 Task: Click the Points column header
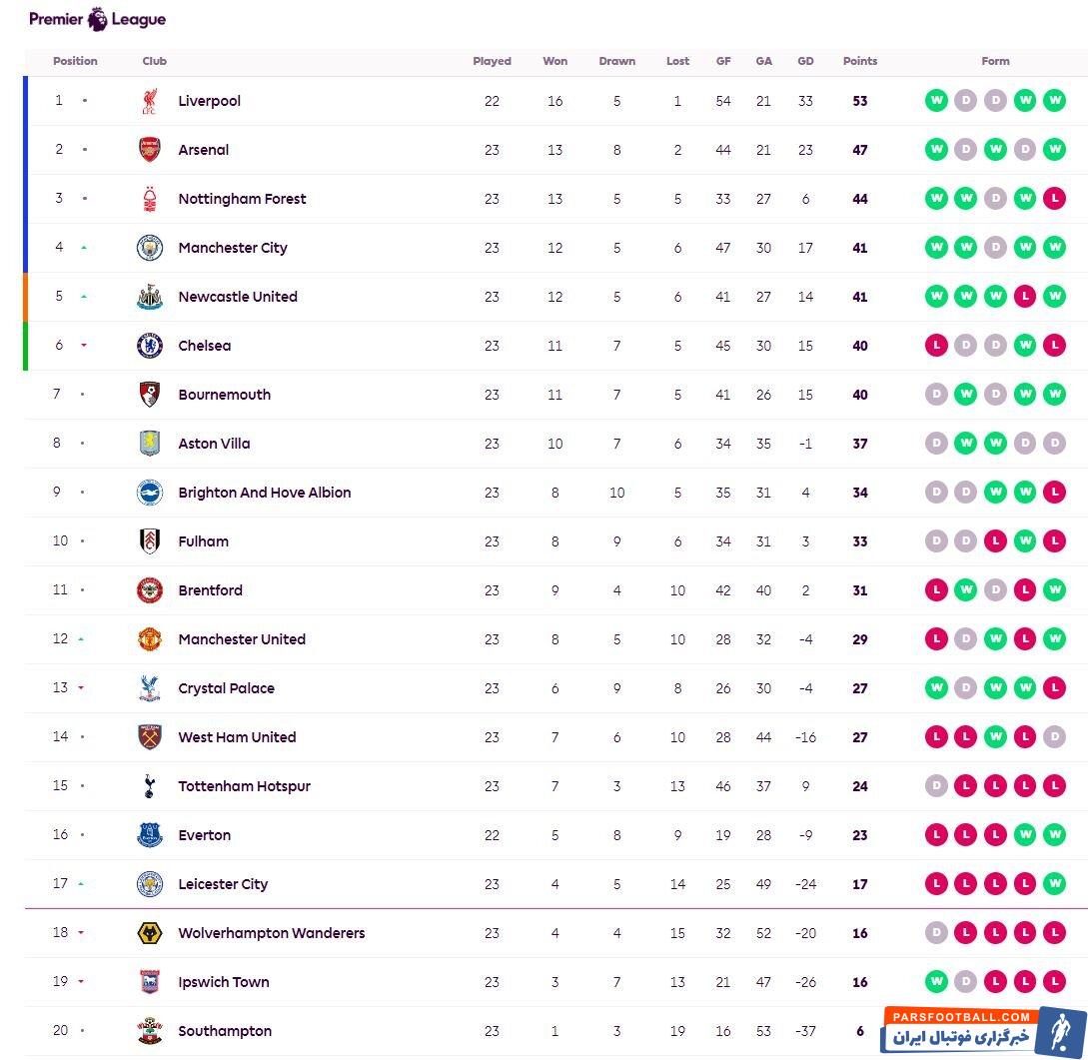[x=859, y=61]
